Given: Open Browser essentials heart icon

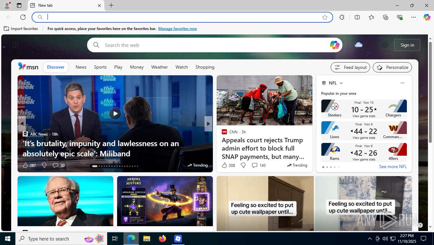Looking at the screenshot, I should 400,17.
